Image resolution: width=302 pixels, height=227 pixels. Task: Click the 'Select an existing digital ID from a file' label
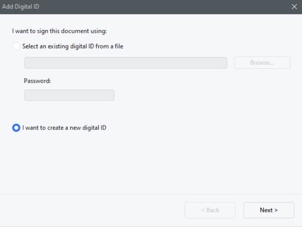click(x=72, y=46)
